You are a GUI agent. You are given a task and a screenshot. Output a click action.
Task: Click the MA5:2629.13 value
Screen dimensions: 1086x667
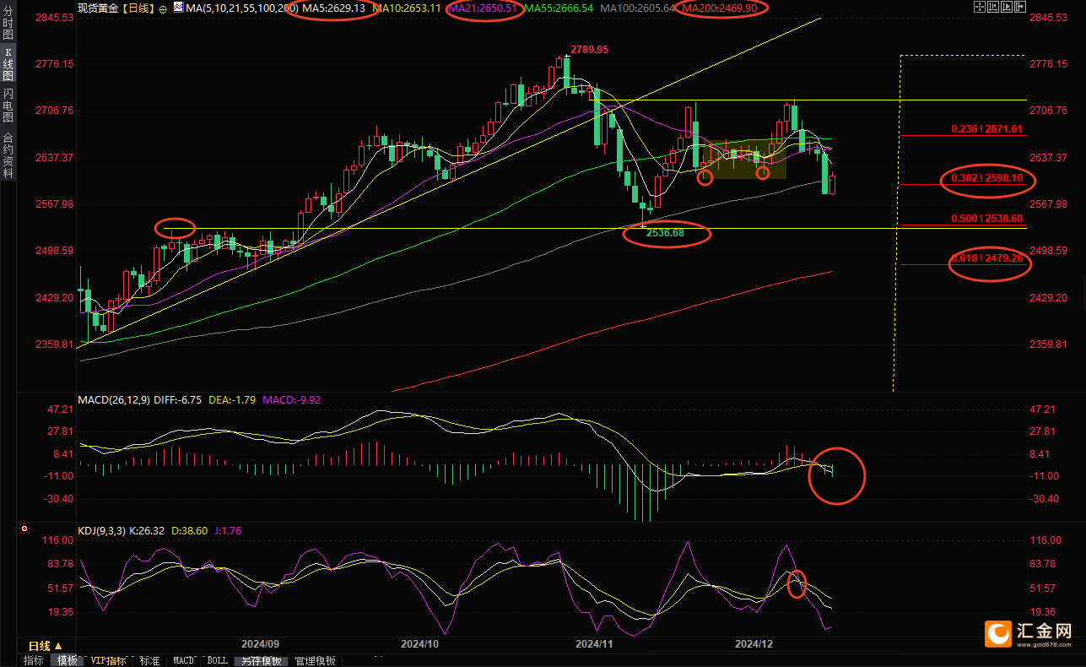click(334, 8)
